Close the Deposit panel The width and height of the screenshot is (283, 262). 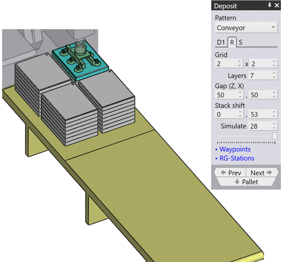pyautogui.click(x=276, y=6)
